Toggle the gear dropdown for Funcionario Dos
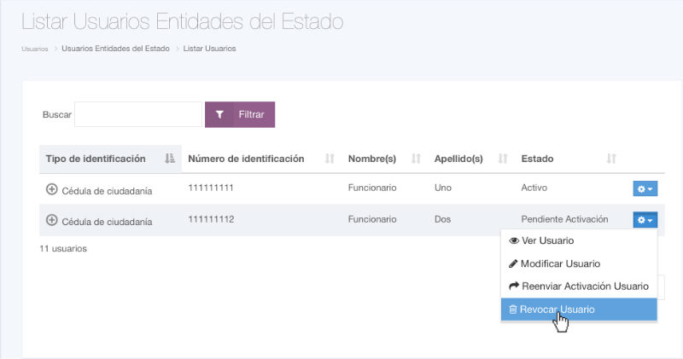683x359 pixels. tap(645, 220)
